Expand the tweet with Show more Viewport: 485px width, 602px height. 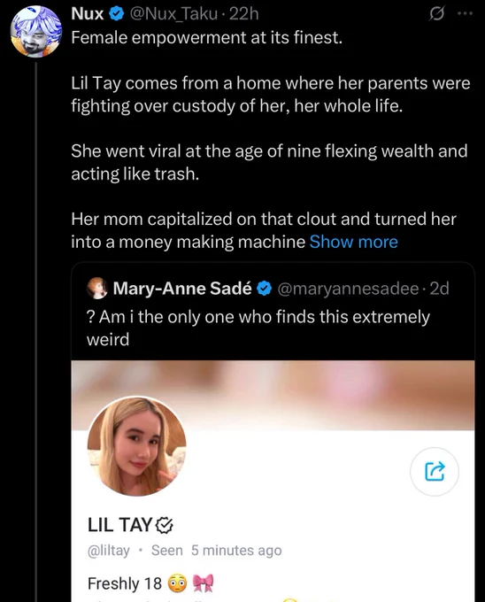point(354,242)
